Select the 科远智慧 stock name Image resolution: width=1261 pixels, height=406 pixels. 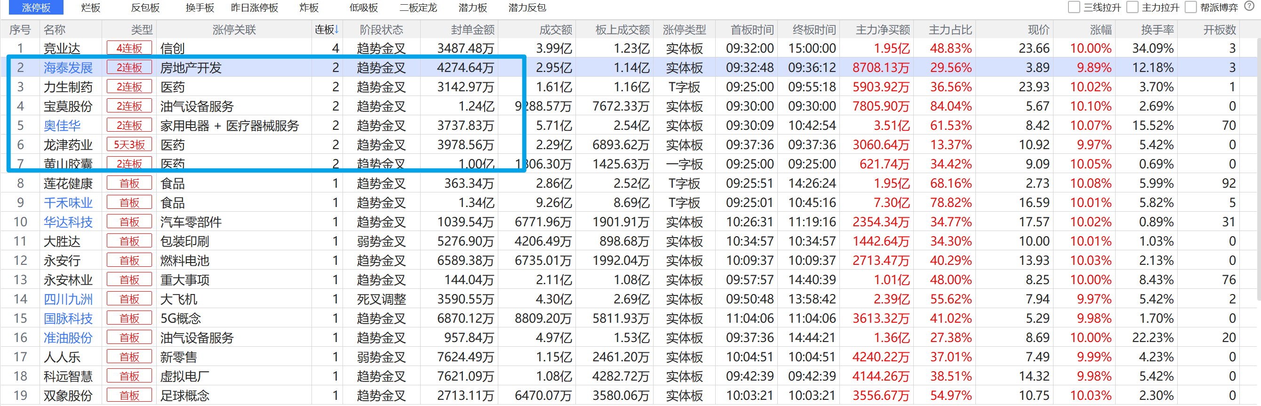68,376
